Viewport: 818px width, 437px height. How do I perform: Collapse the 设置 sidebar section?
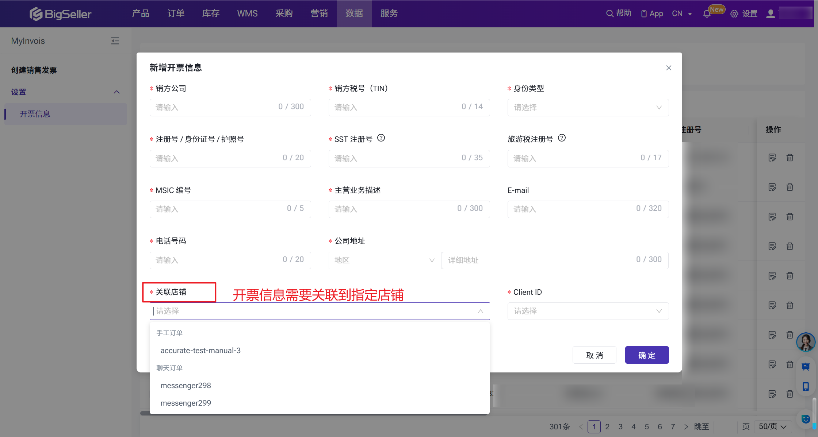click(116, 92)
